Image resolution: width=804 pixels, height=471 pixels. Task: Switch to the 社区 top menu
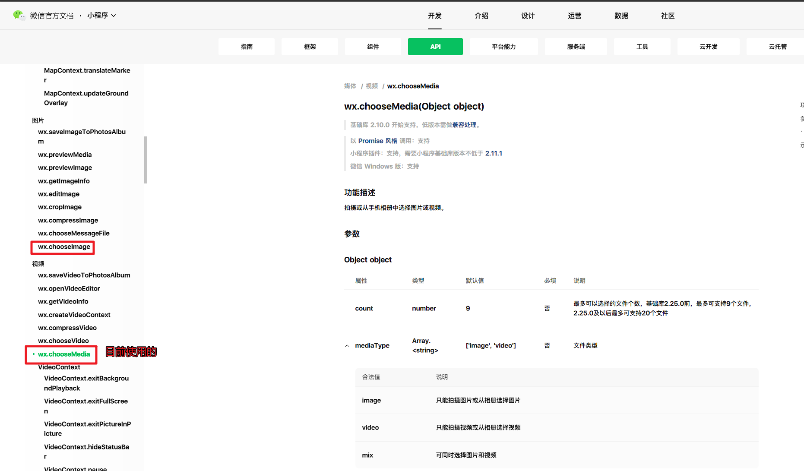tap(668, 16)
